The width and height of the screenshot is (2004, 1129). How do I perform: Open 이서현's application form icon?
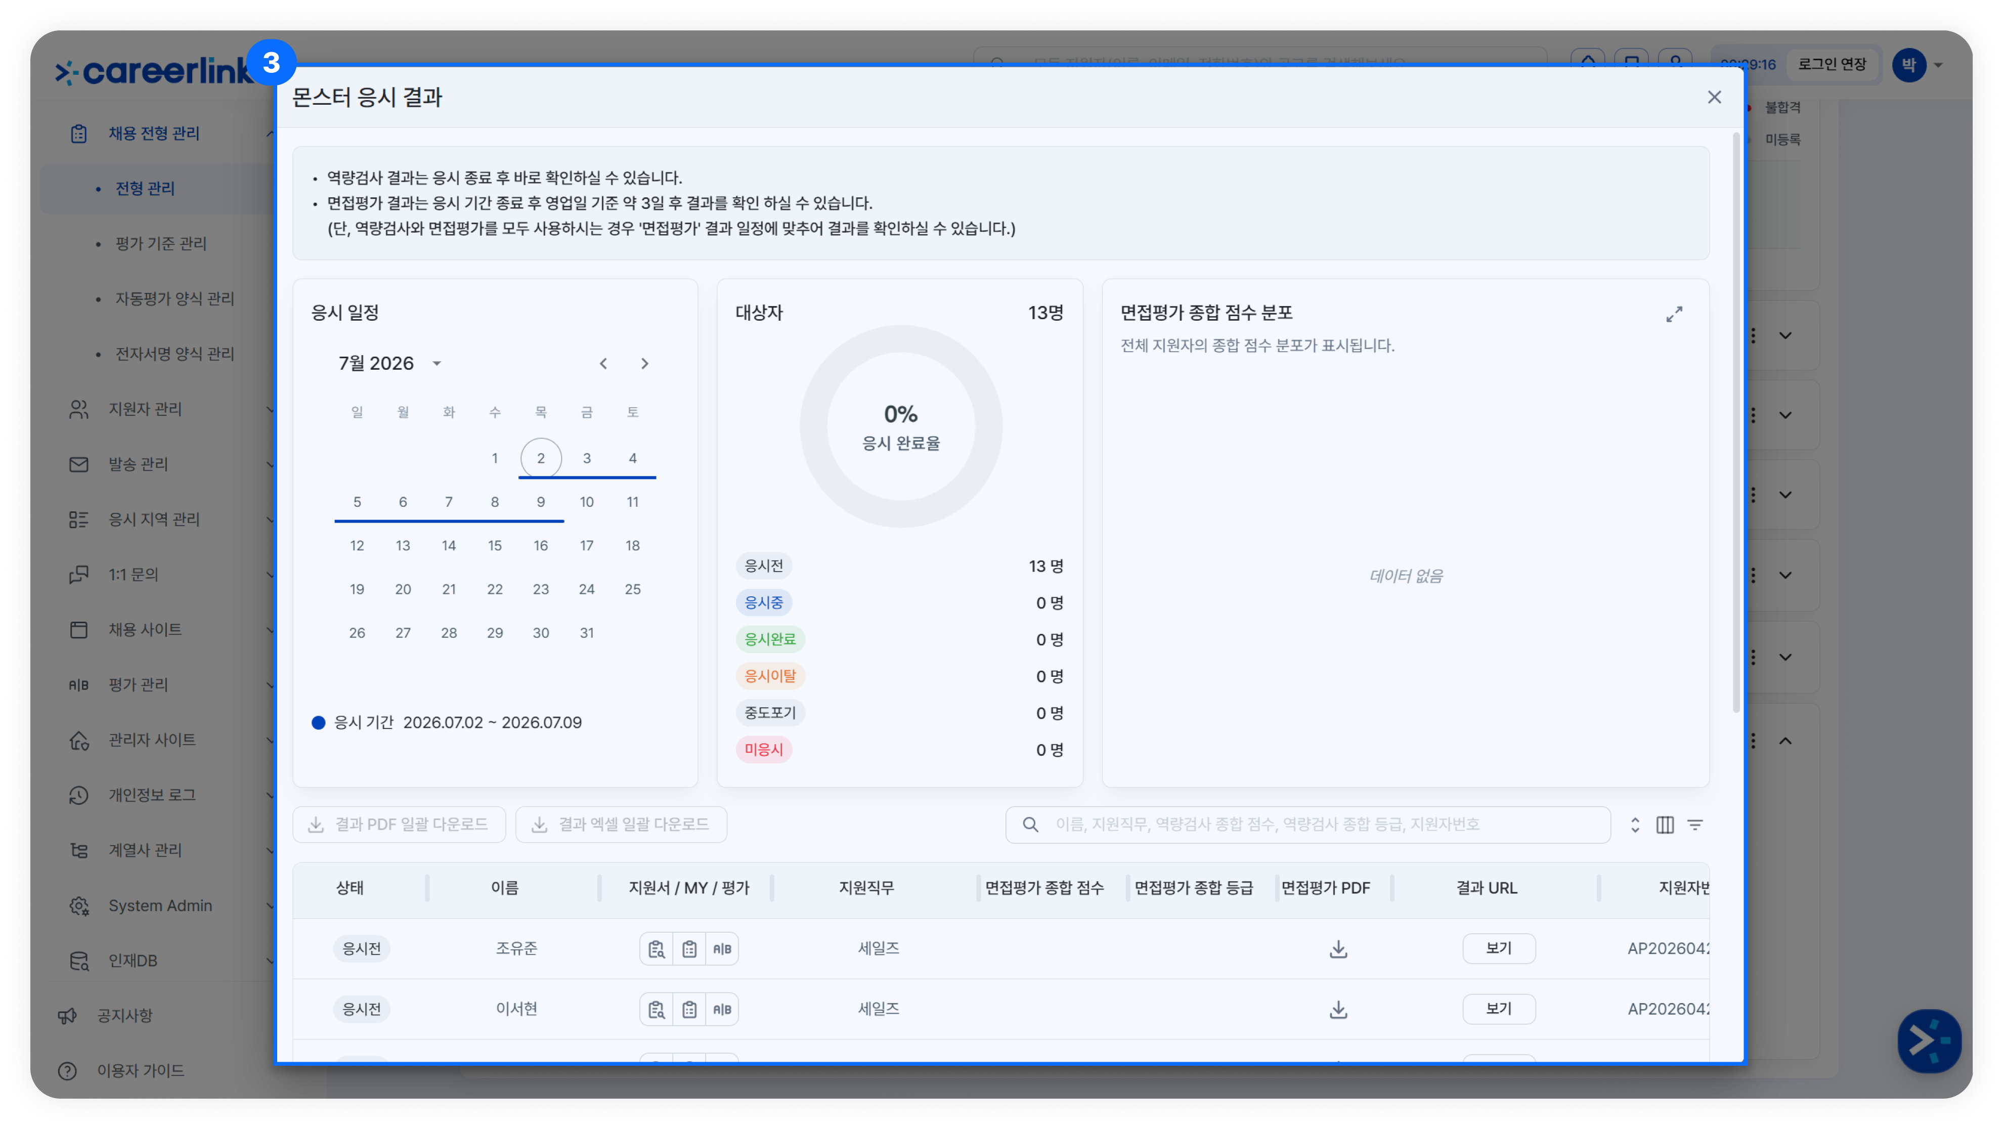point(657,1009)
